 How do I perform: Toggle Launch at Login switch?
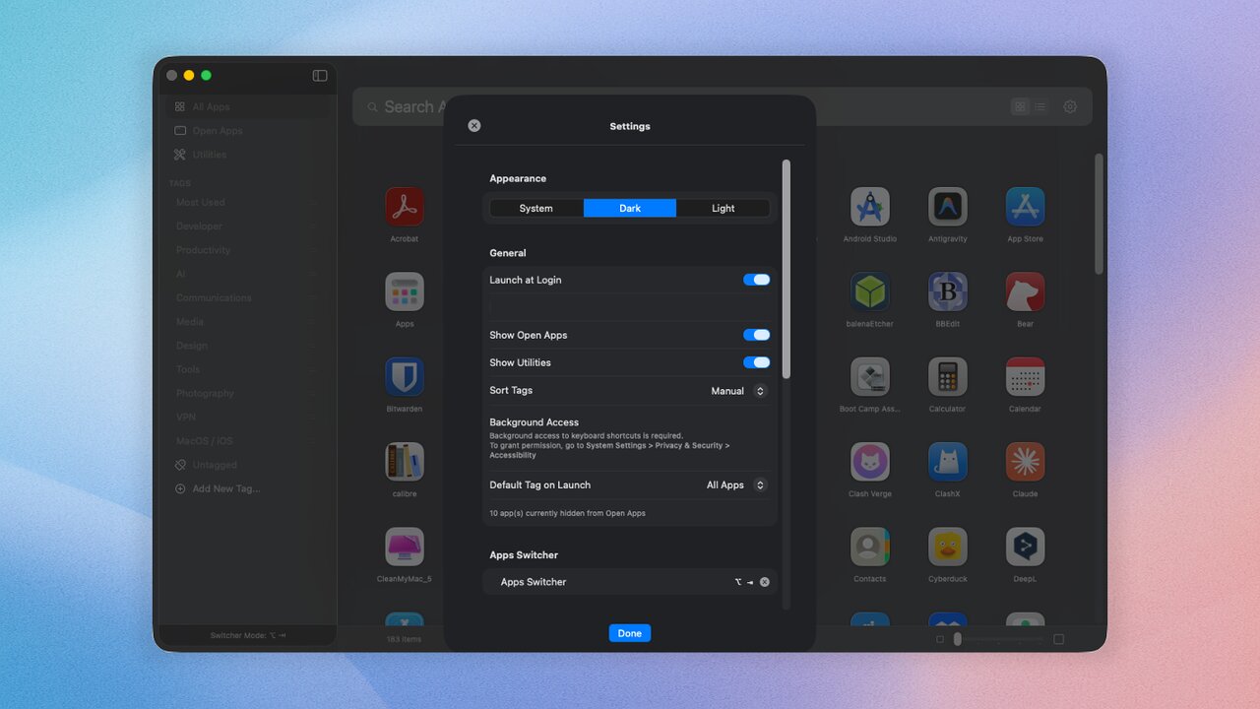(x=757, y=280)
